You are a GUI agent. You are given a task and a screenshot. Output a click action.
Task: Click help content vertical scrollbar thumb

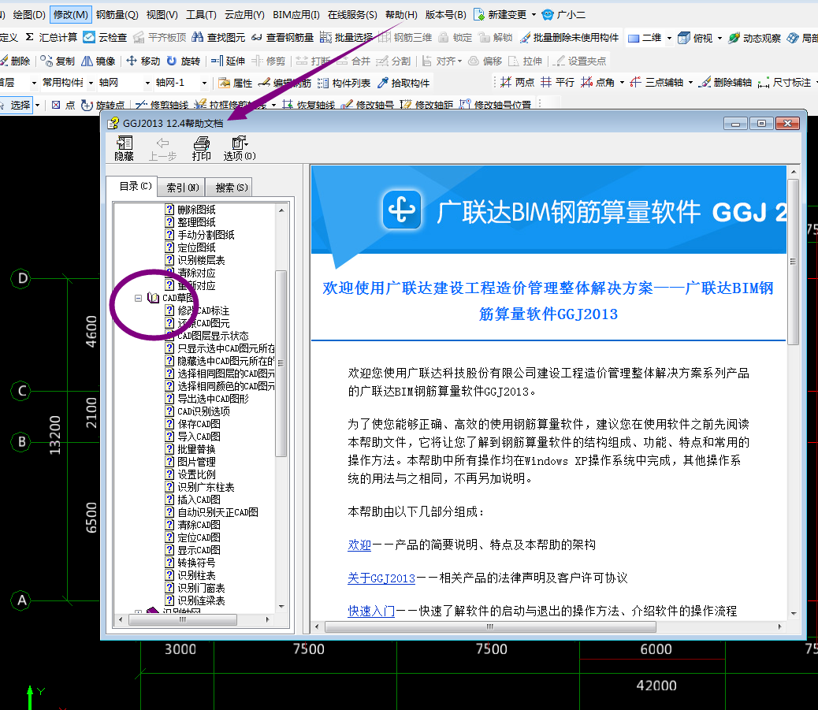(793, 262)
